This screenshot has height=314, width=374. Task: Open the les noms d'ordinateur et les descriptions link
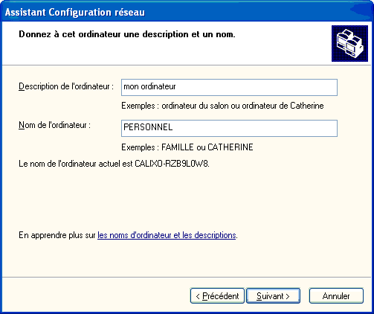pos(167,235)
